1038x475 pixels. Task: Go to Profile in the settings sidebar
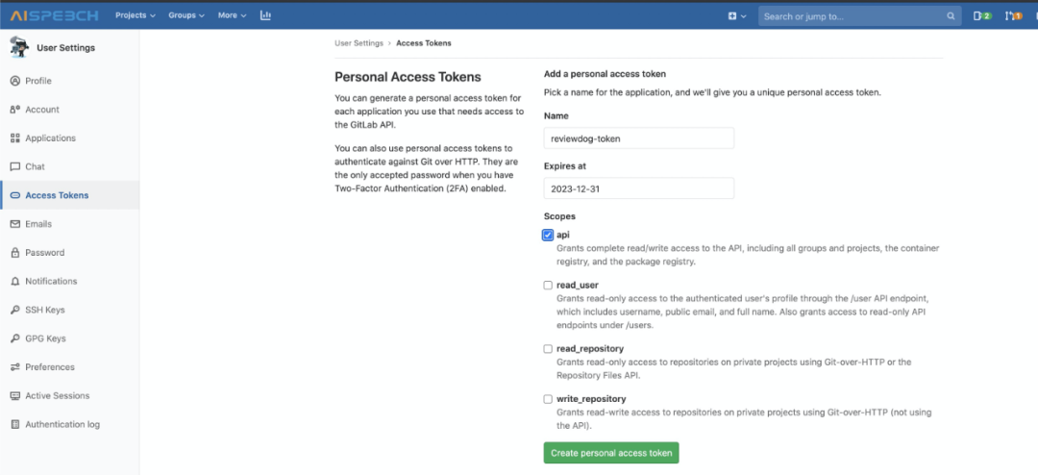38,81
